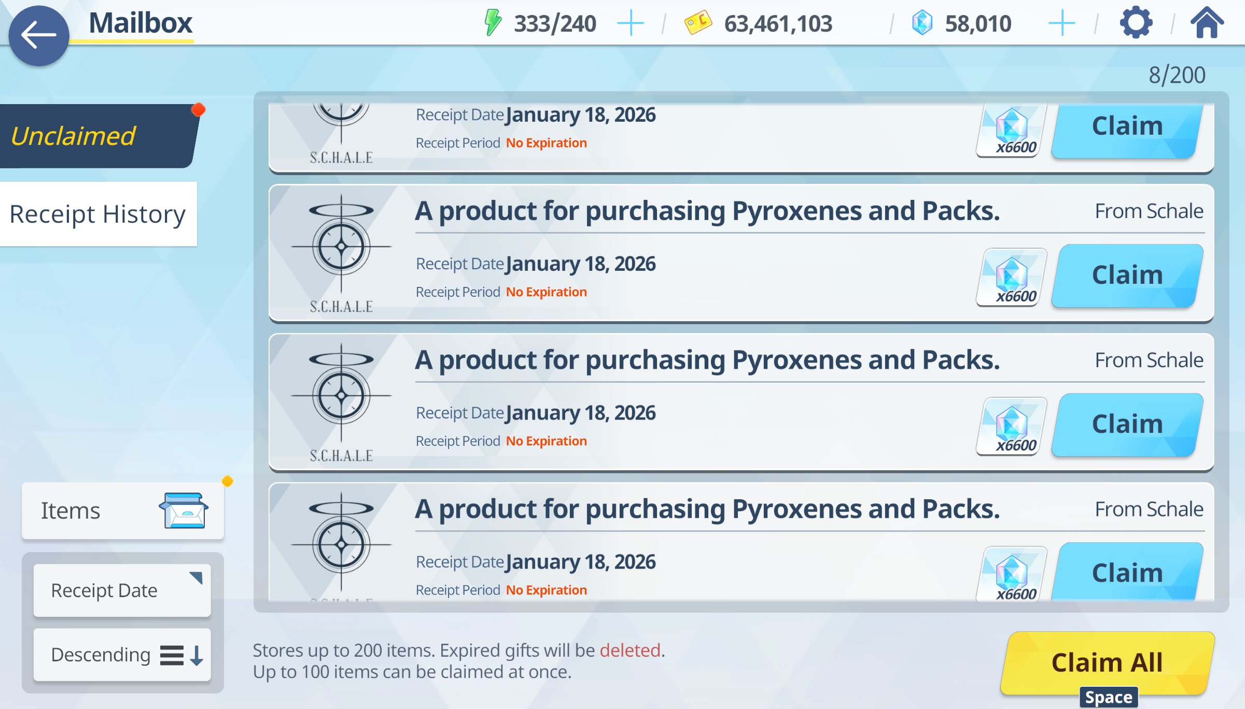Open the Items mailbox filter icon
1245x709 pixels.
point(184,511)
